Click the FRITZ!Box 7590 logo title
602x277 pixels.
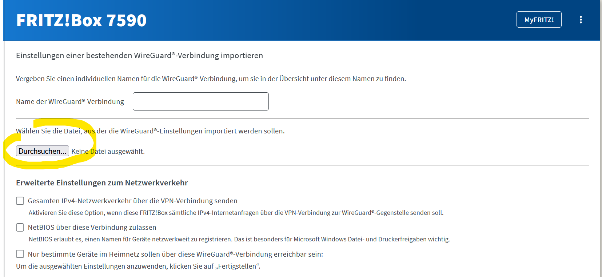click(81, 20)
